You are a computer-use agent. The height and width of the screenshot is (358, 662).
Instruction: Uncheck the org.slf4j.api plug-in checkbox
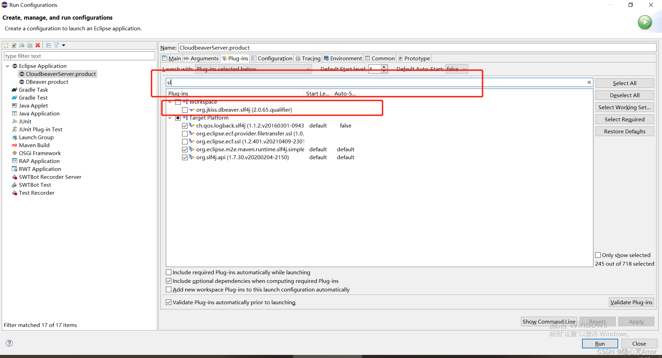[x=185, y=157]
